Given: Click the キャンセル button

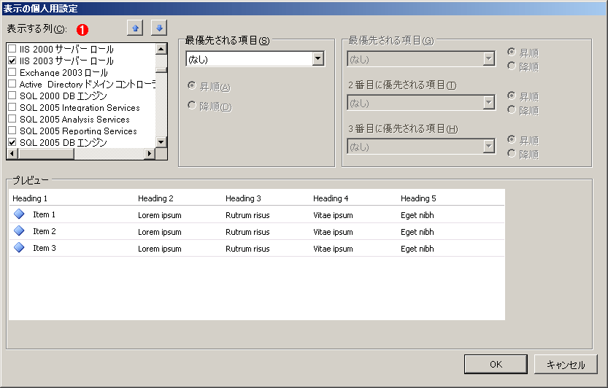Looking at the screenshot, I should (x=566, y=365).
